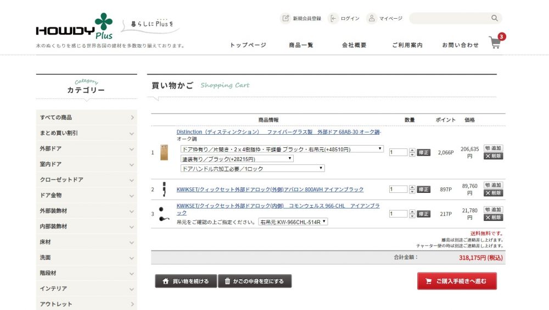Open 商品一覧 menu item
This screenshot has width=549, height=310.
tap(301, 45)
